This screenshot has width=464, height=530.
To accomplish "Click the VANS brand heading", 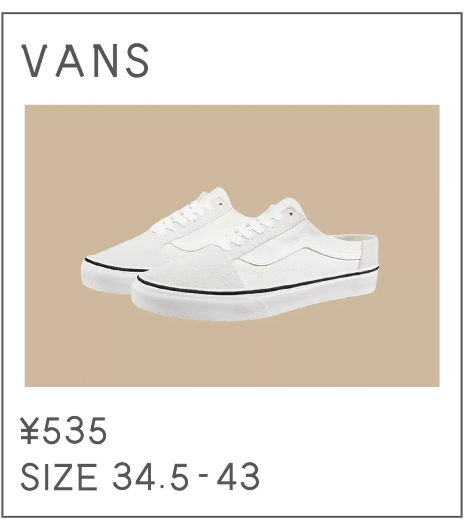I will [85, 61].
